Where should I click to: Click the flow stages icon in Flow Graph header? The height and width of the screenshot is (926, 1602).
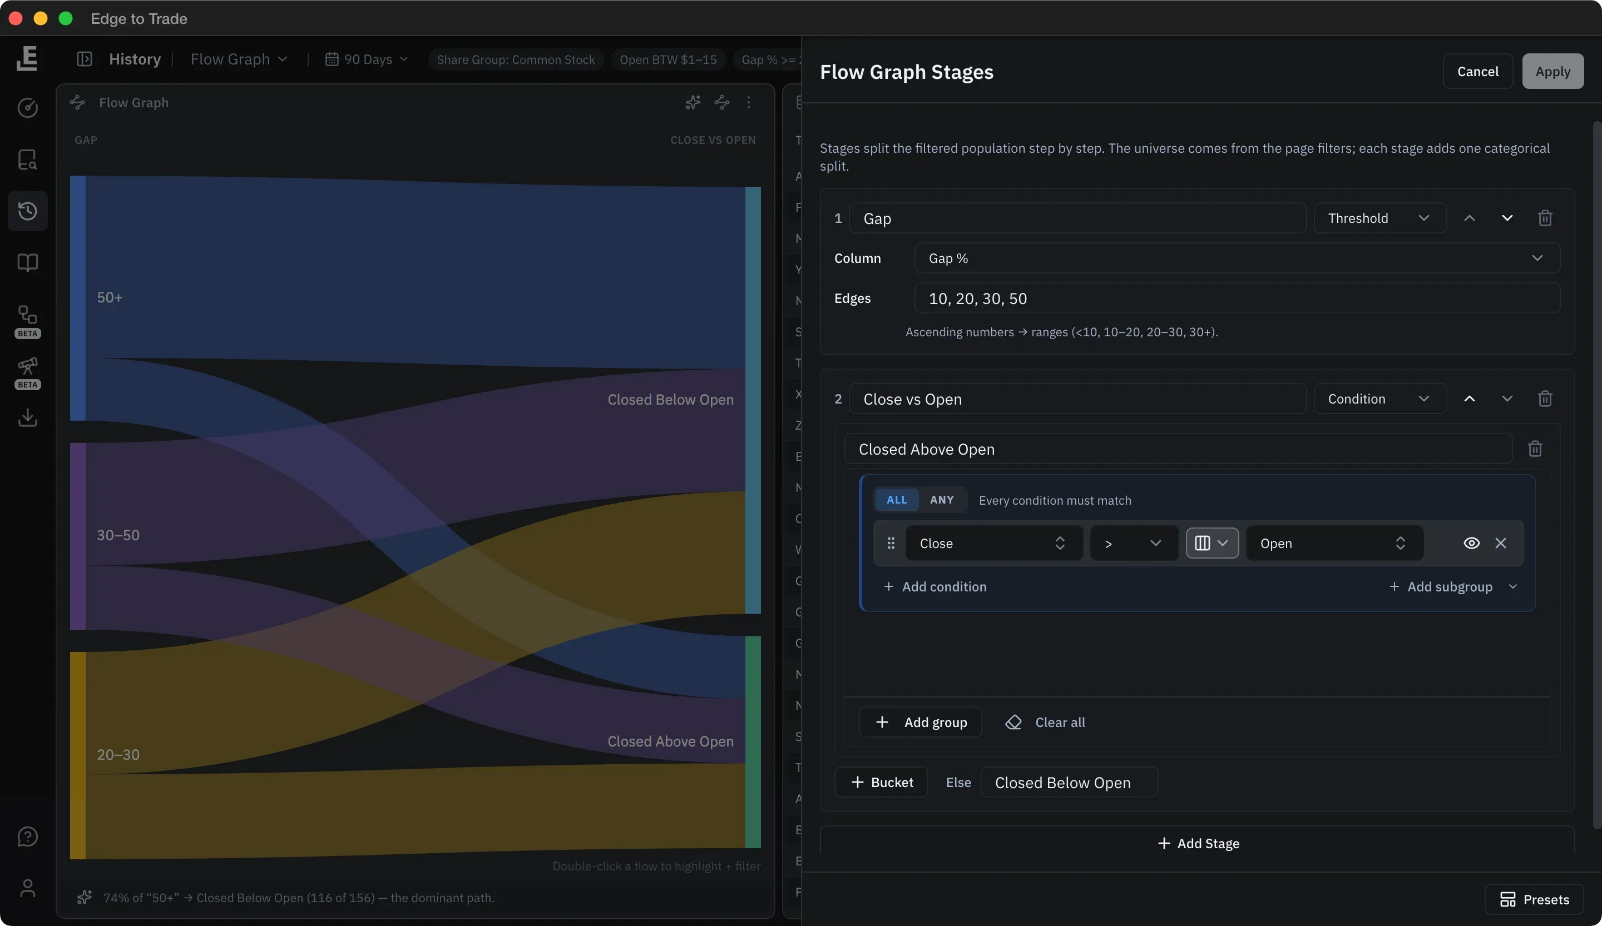(x=721, y=102)
